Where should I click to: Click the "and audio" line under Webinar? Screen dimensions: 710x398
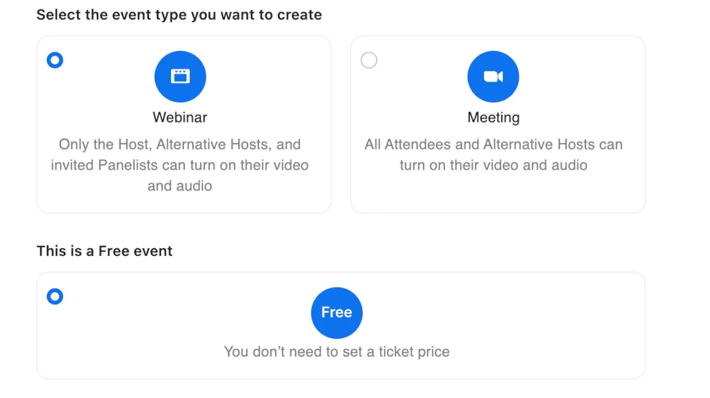pyautogui.click(x=180, y=186)
